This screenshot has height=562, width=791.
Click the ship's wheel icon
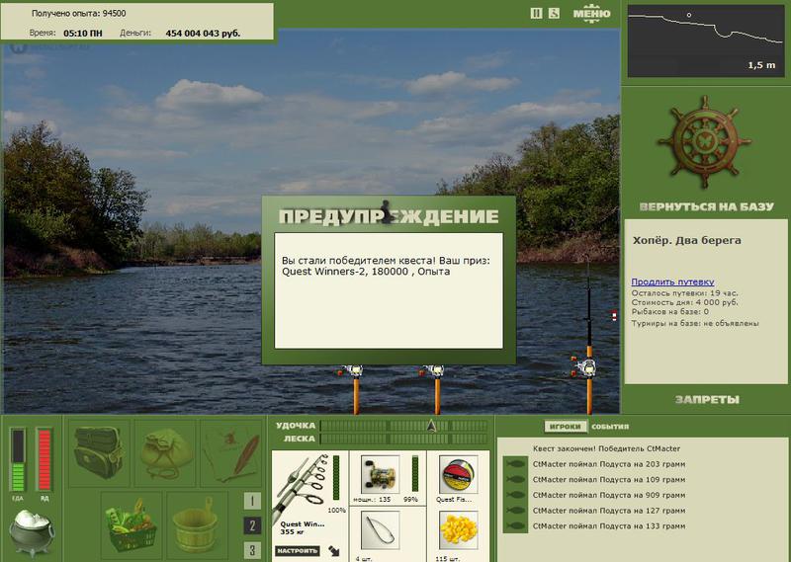pyautogui.click(x=705, y=140)
